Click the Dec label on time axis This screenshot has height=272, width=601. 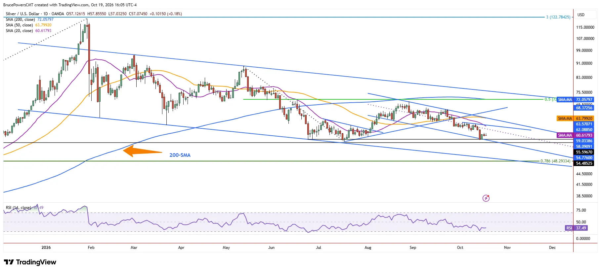pos(552,248)
